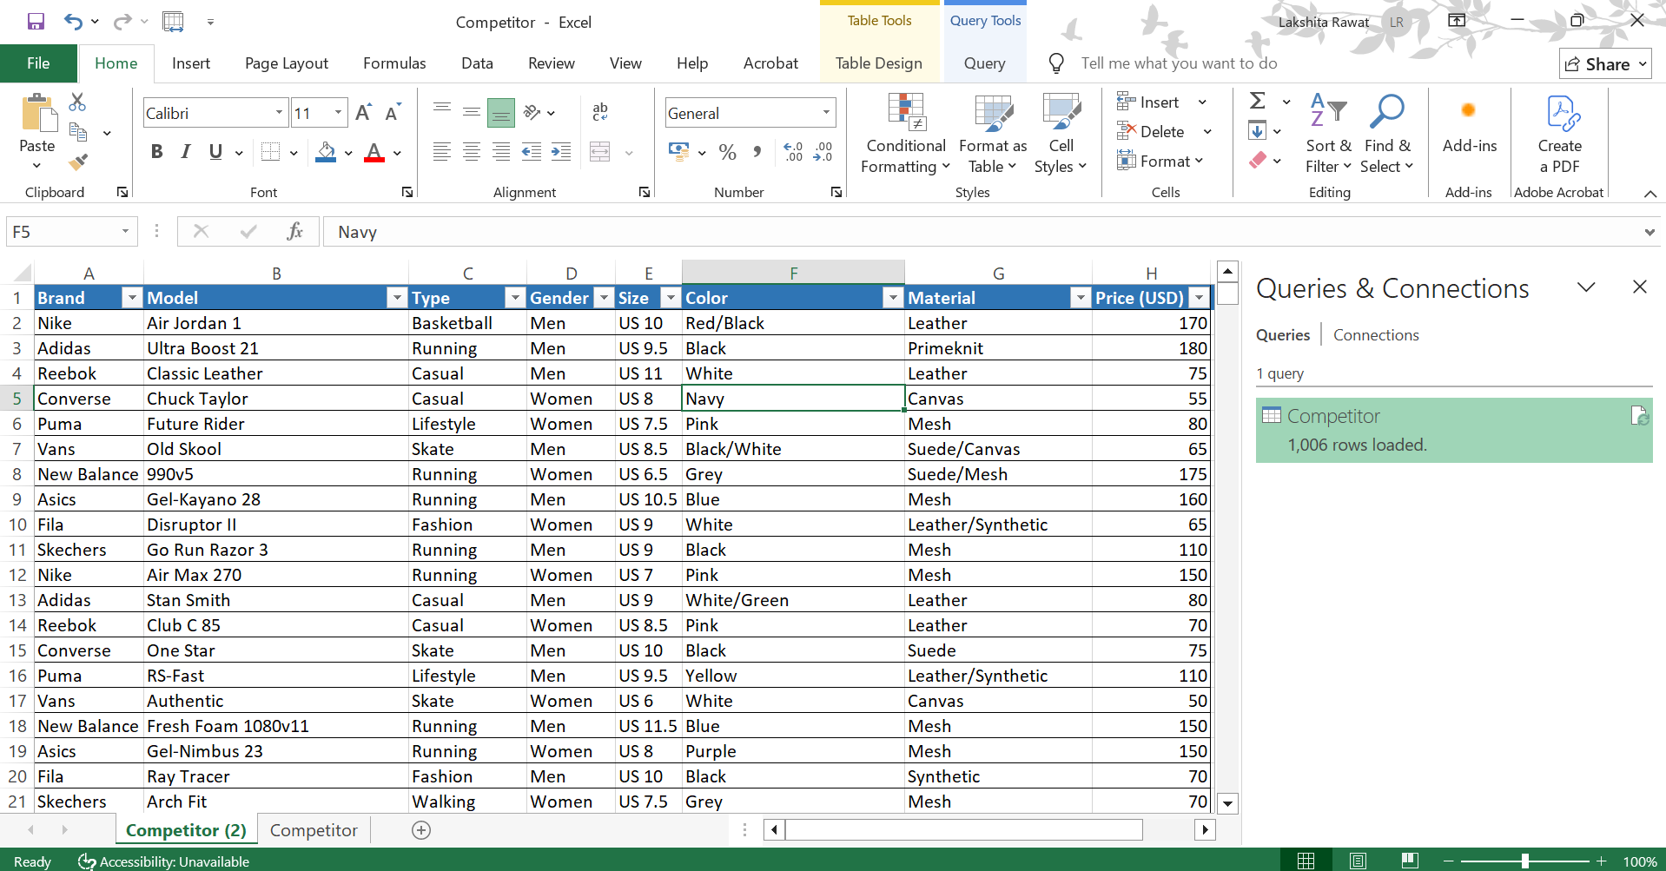Click the zoom slider in status bar
Viewport: 1666px width, 871px height.
click(x=1524, y=861)
